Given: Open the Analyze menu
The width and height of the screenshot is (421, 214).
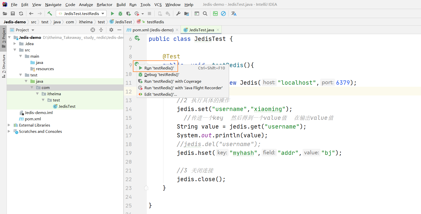Looking at the screenshot, I should [86, 5].
